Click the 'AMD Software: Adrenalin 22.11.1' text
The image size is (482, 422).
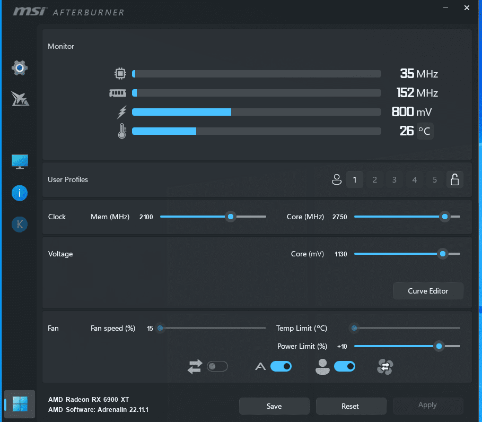coord(98,410)
